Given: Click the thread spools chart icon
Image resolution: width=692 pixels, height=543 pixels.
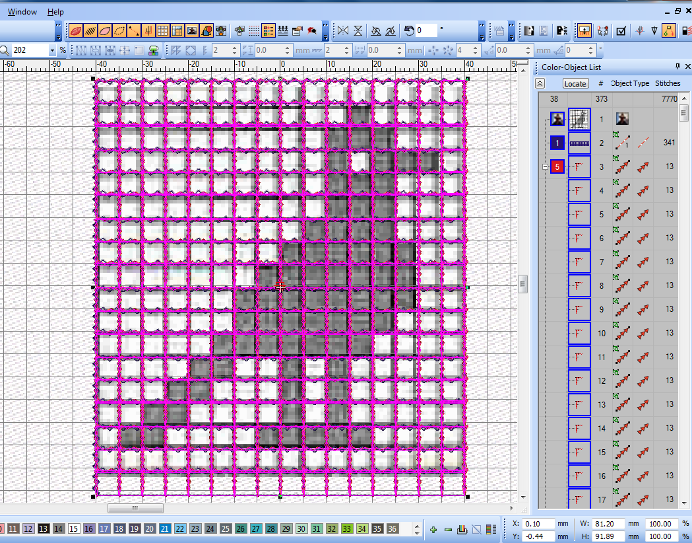Looking at the screenshot, I should 283,31.
